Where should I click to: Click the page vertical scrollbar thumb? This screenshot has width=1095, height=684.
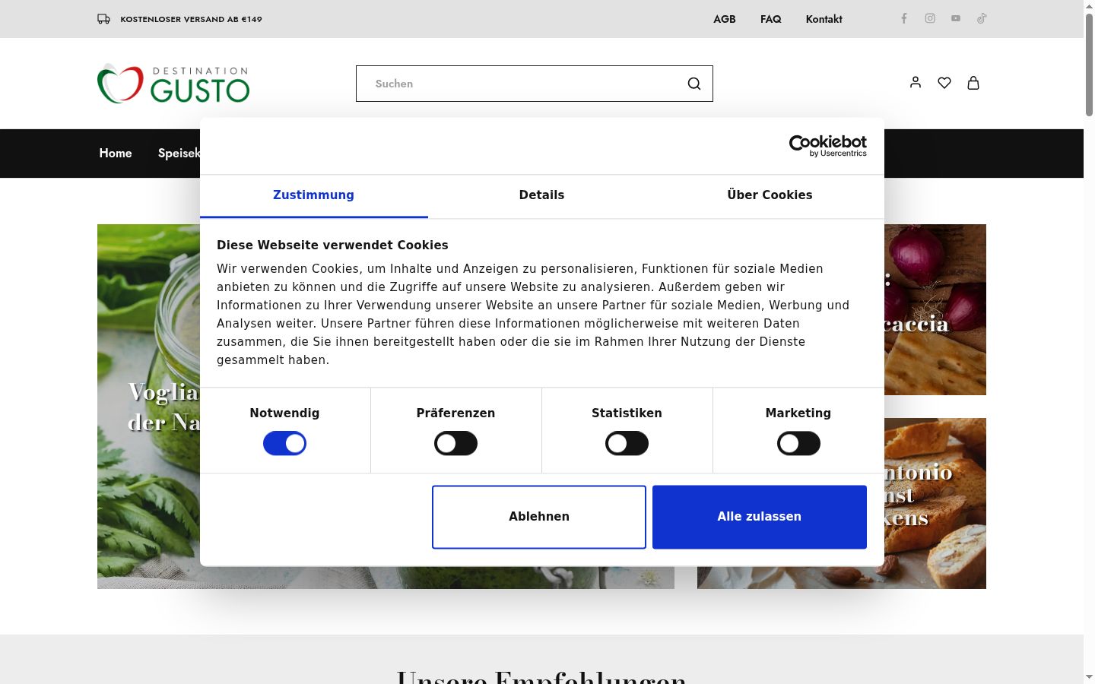point(1089,65)
